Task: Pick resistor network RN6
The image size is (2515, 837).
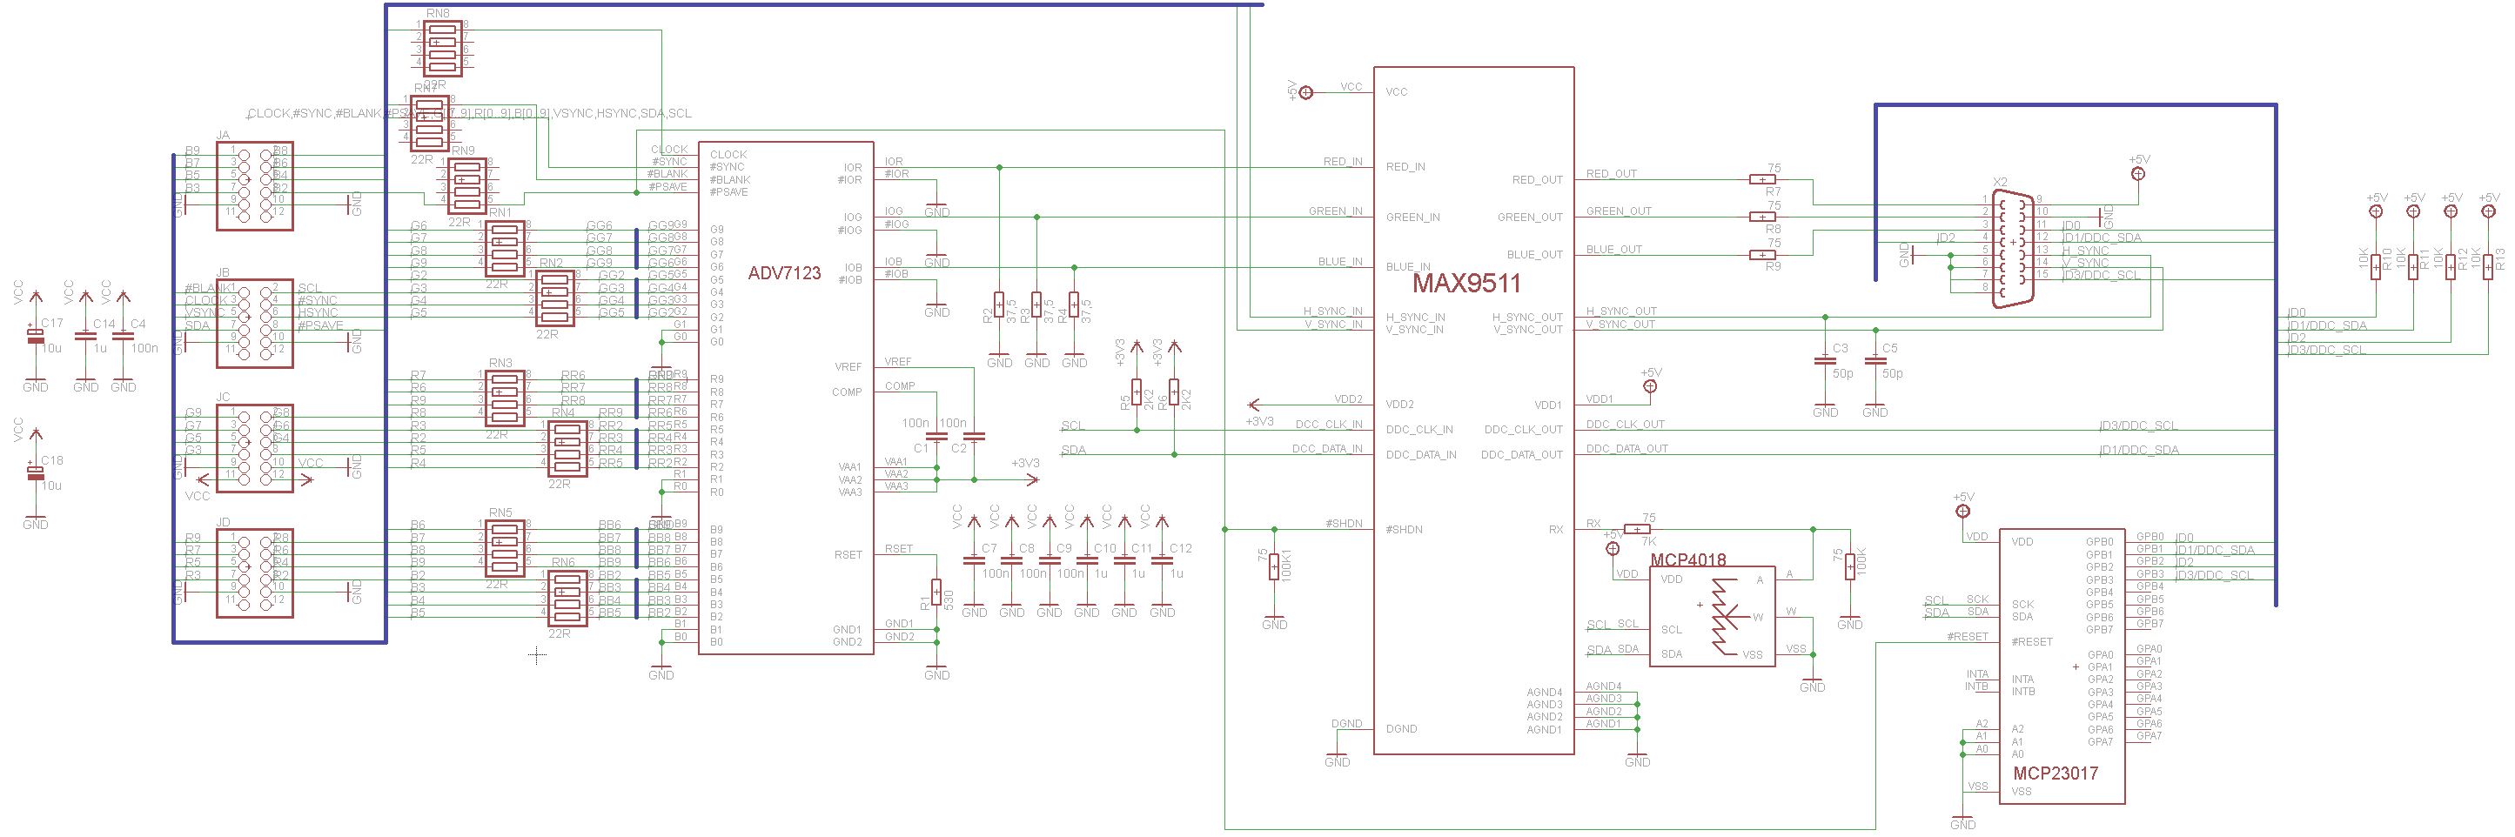Action: point(567,599)
